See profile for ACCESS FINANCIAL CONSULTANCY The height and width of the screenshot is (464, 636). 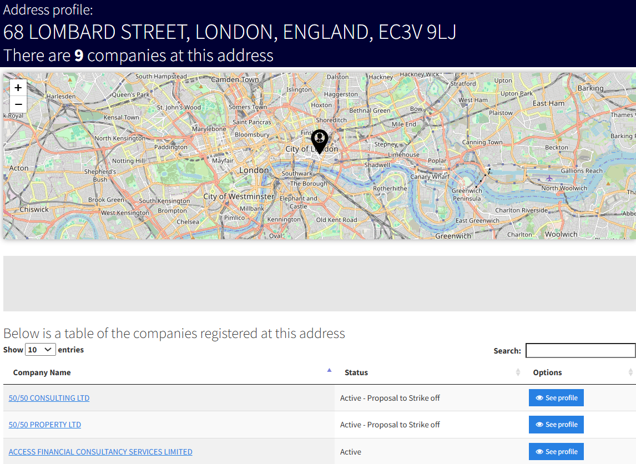click(556, 452)
